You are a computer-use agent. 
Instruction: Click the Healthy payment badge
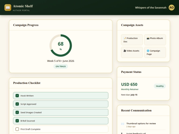(160, 86)
